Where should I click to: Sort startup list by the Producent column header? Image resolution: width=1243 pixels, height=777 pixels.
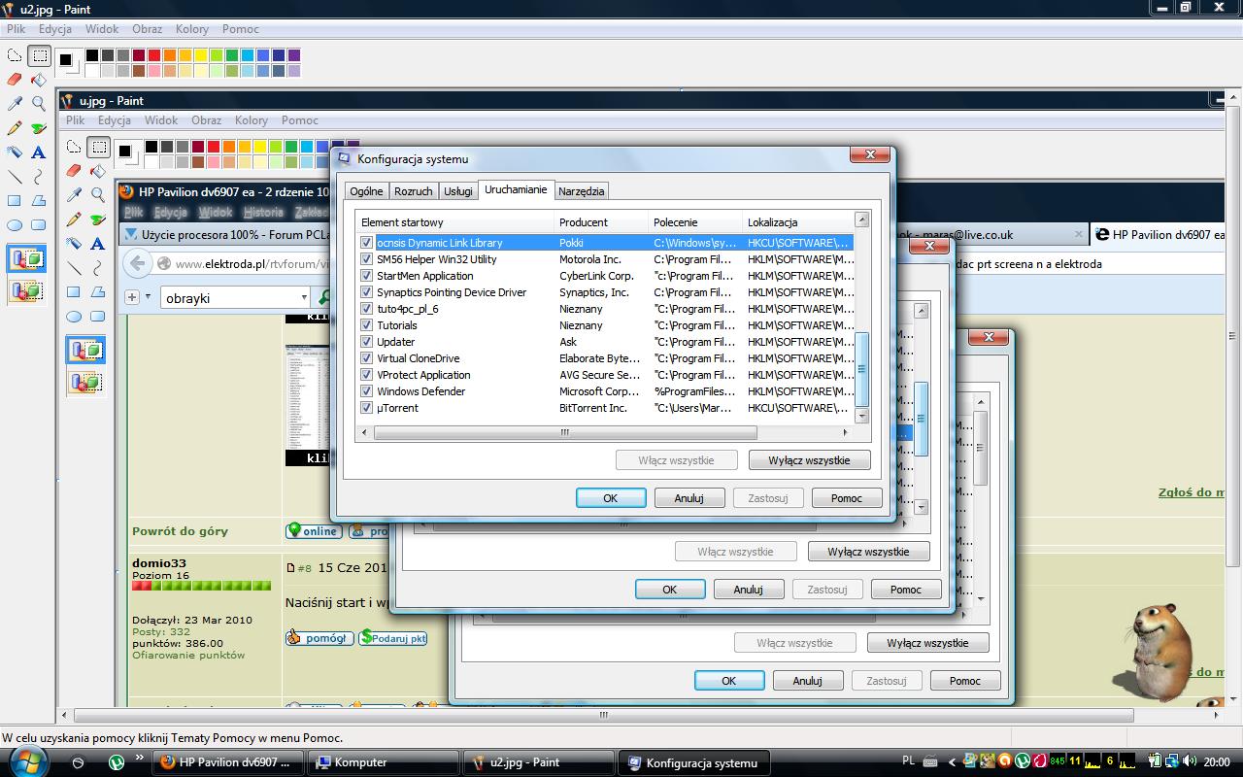600,222
